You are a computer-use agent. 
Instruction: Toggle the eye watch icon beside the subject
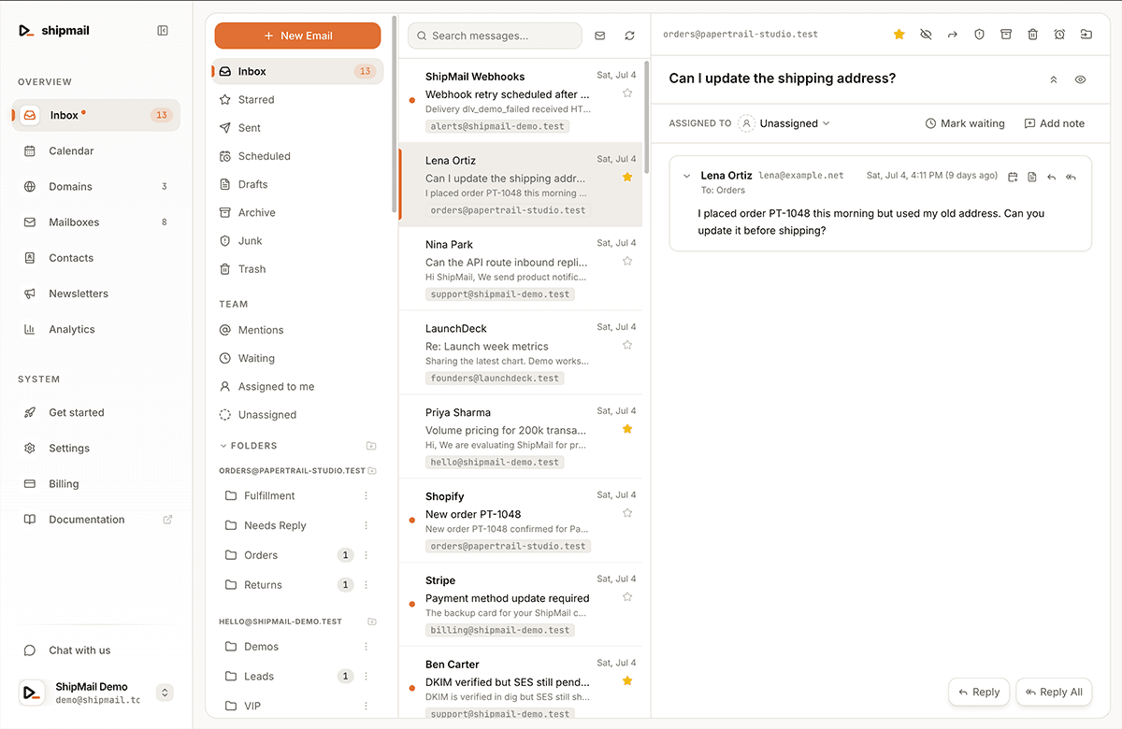tap(1080, 79)
